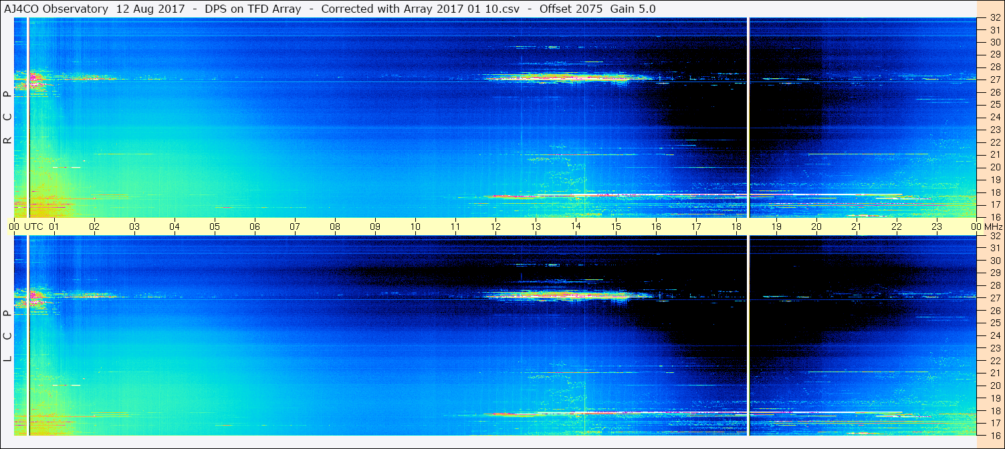Select hour label "14" on time axis
1005x449 pixels.
[576, 227]
